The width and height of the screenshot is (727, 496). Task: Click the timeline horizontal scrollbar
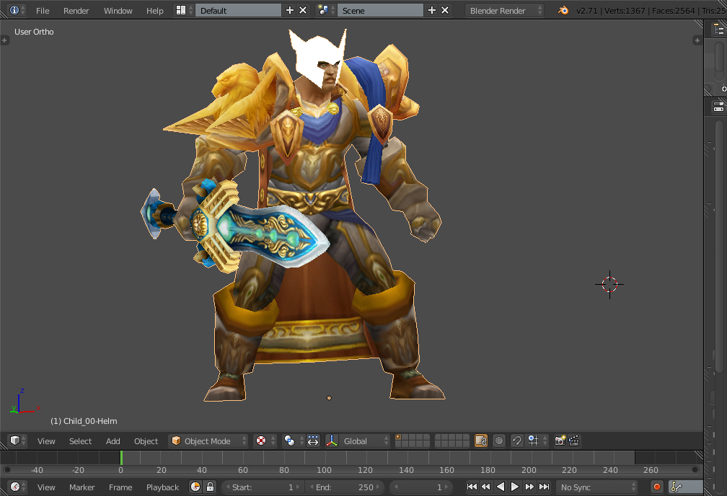351,469
